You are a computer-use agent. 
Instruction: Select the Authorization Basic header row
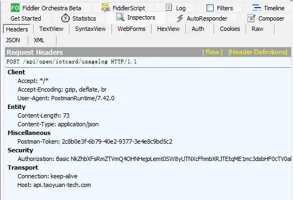click(x=154, y=159)
